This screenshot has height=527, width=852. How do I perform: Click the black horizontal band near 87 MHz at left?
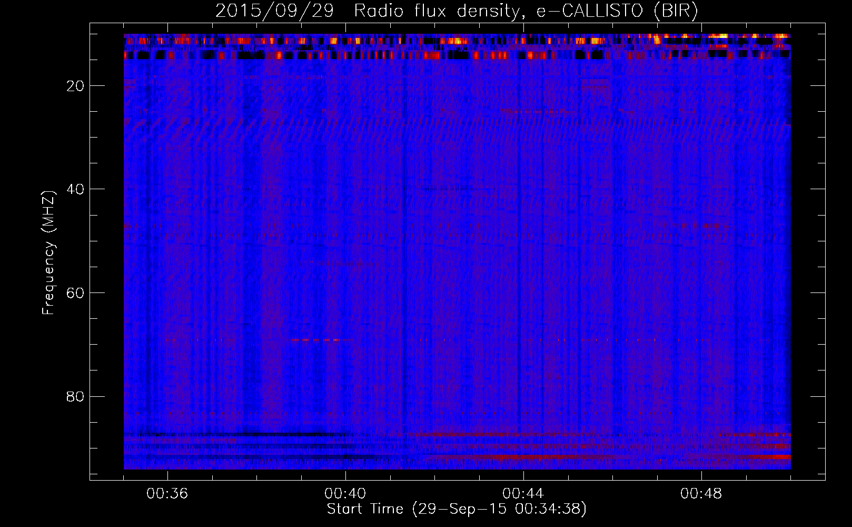tap(237, 434)
